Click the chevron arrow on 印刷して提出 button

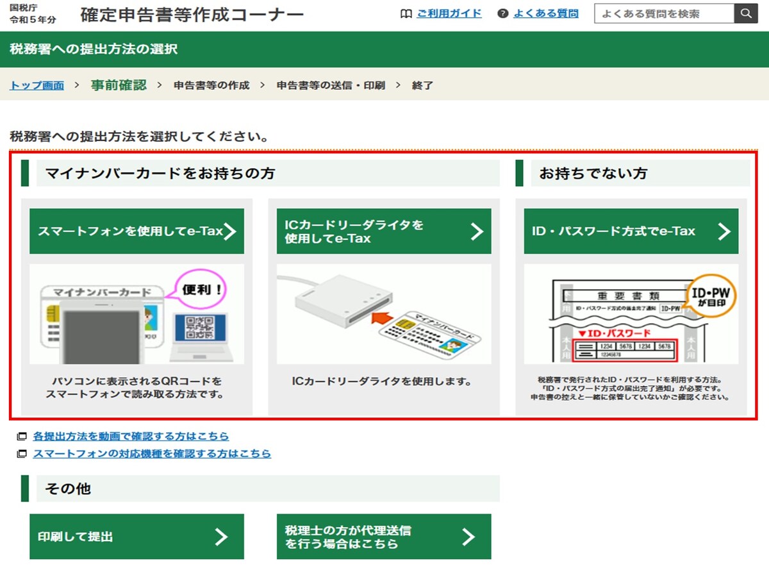[x=221, y=537]
